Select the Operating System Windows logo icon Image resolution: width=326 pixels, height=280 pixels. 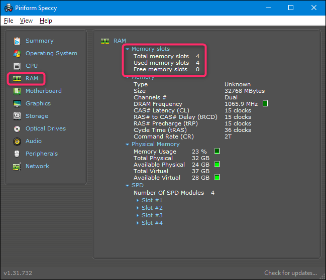(x=17, y=53)
